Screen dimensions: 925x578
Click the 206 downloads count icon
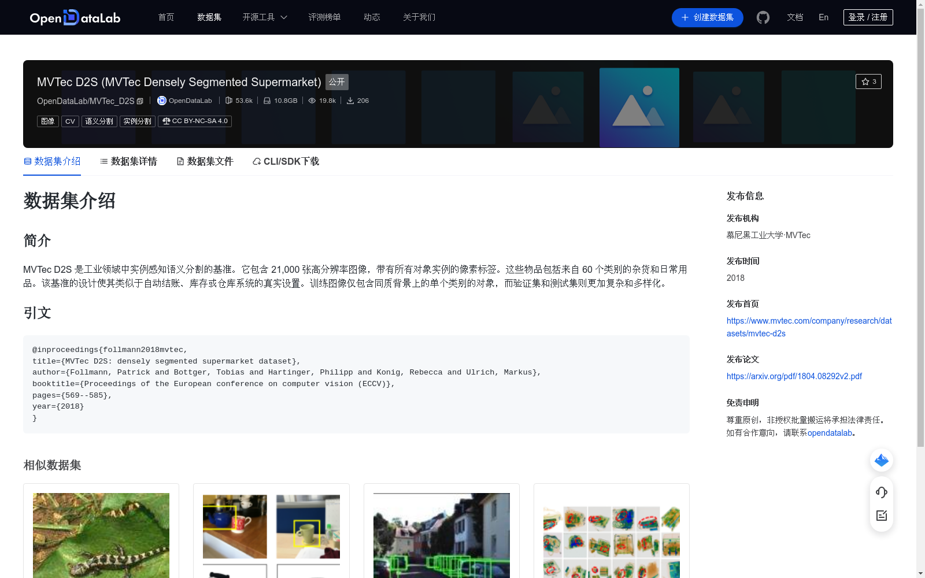click(350, 101)
